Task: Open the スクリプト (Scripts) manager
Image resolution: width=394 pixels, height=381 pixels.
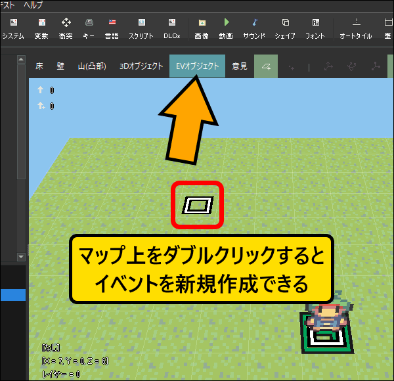Action: (x=141, y=28)
